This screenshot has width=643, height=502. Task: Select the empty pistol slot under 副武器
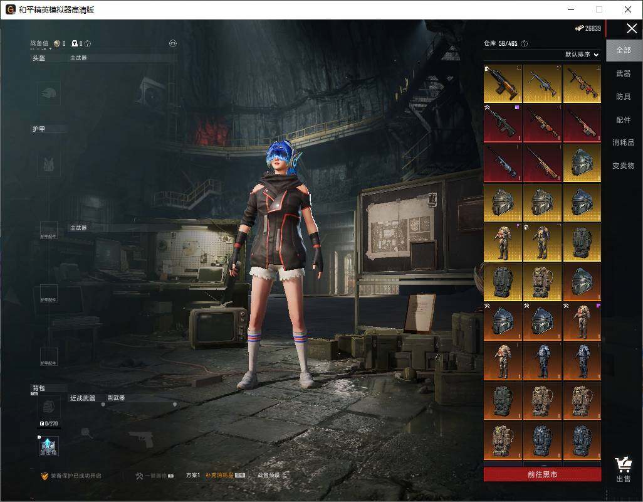point(142,439)
